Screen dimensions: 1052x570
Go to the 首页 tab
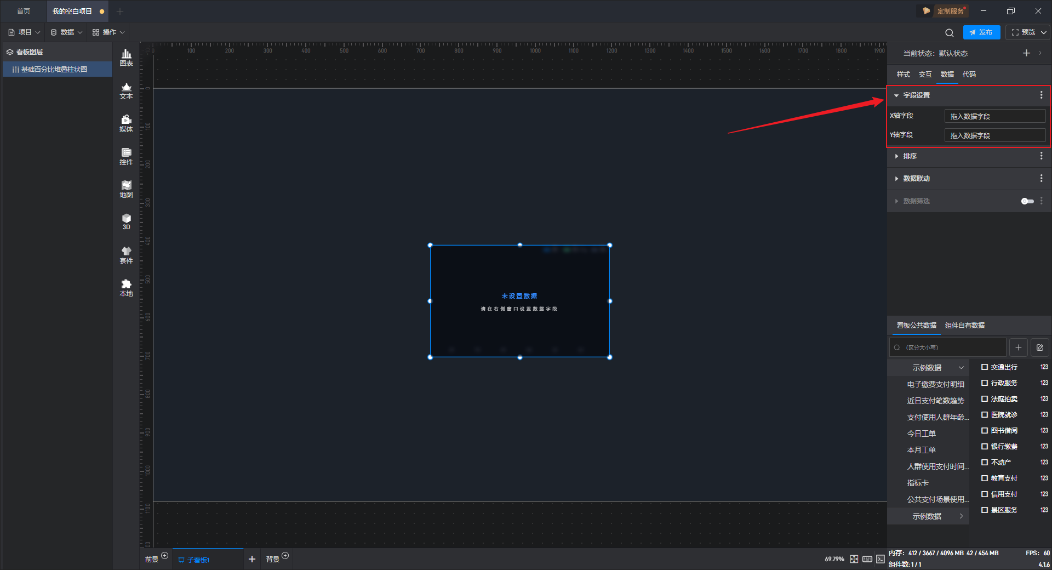(24, 12)
